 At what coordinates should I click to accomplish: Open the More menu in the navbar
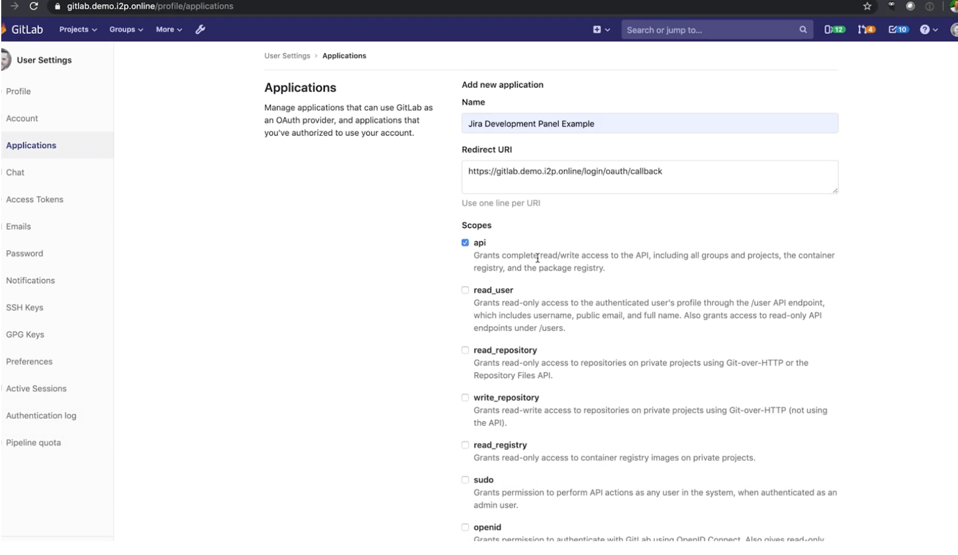[x=168, y=29]
